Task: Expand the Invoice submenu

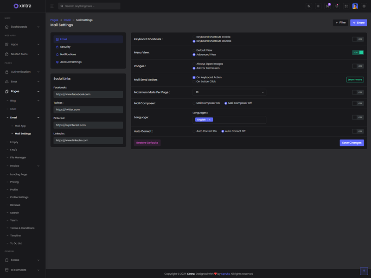Action: pyautogui.click(x=22, y=166)
